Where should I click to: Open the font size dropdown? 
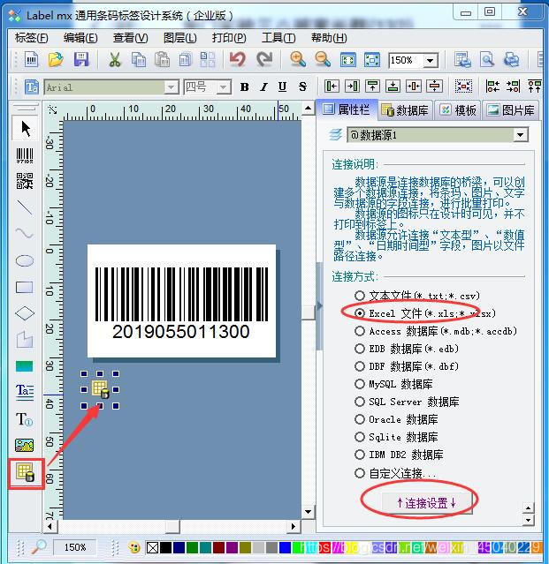point(224,87)
